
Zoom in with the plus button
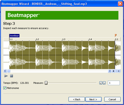click(113, 71)
